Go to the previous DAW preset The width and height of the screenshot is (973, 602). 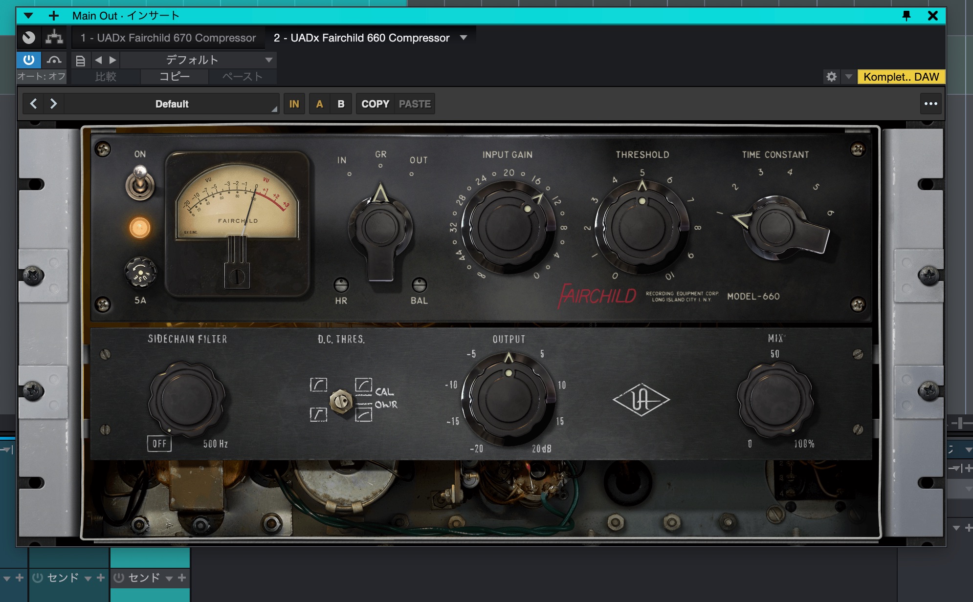[x=98, y=60]
